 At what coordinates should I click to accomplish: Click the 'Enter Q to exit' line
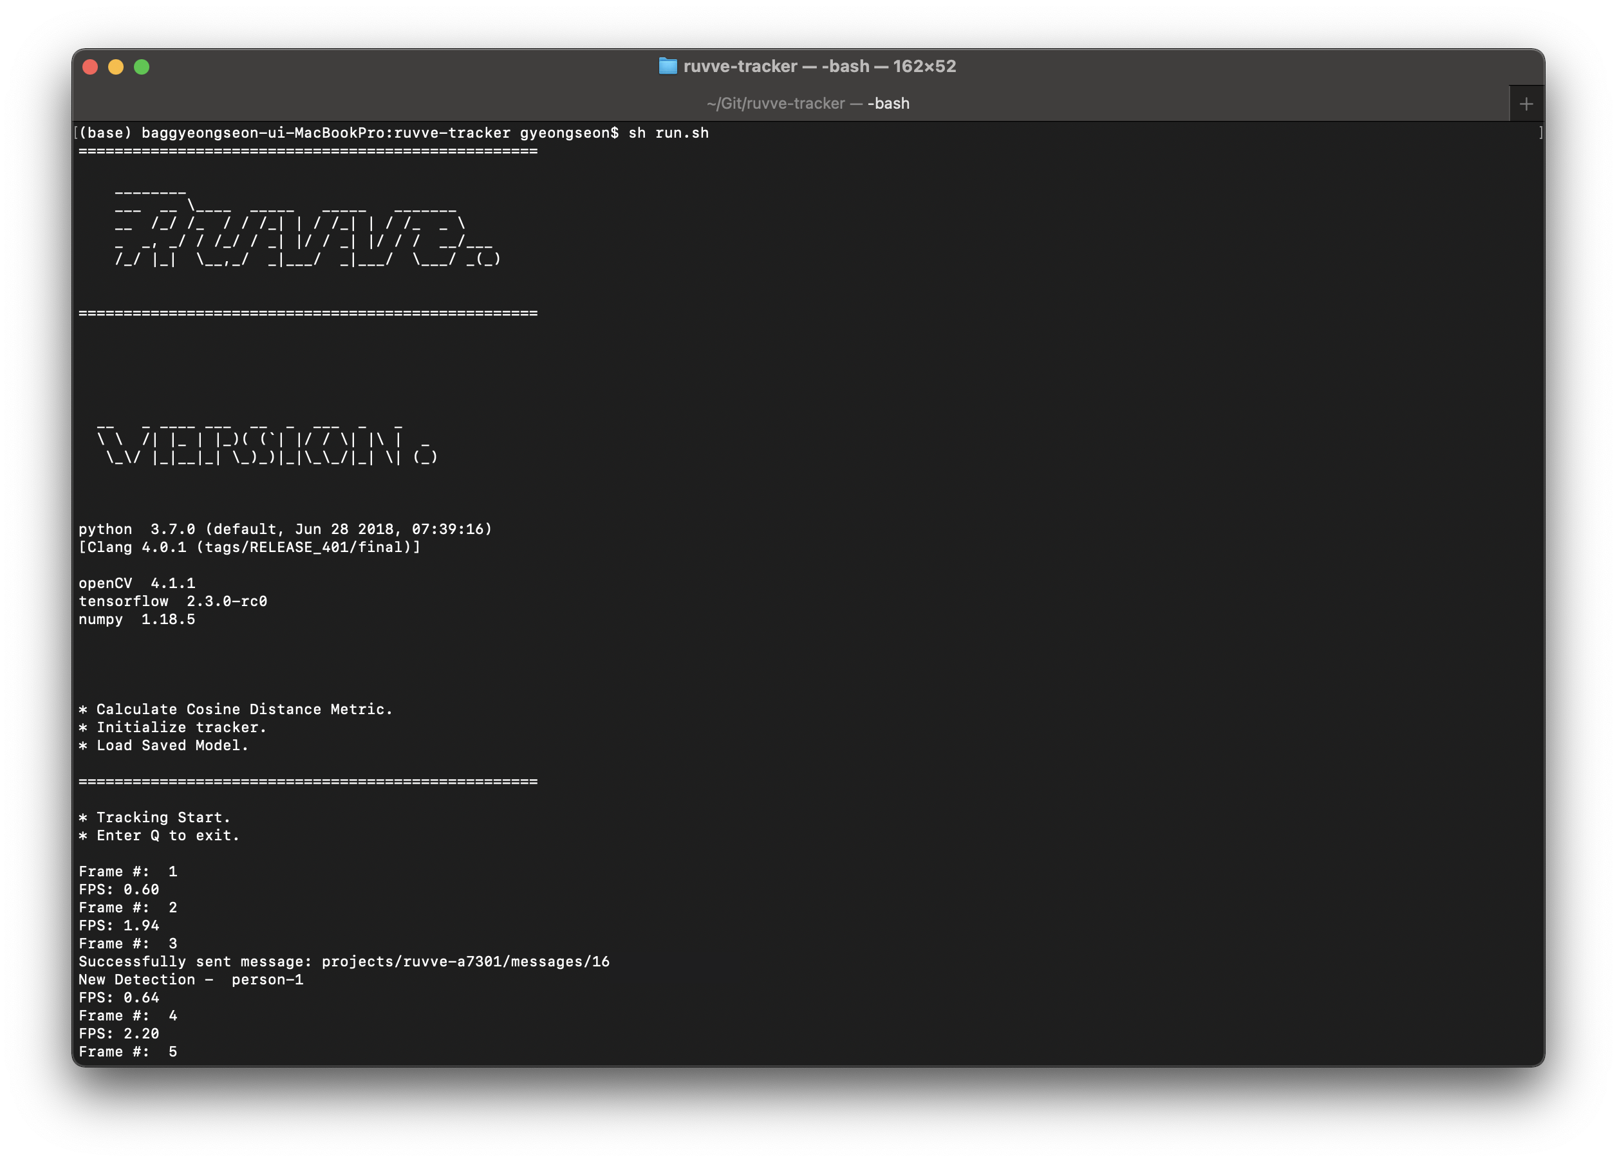(x=159, y=836)
